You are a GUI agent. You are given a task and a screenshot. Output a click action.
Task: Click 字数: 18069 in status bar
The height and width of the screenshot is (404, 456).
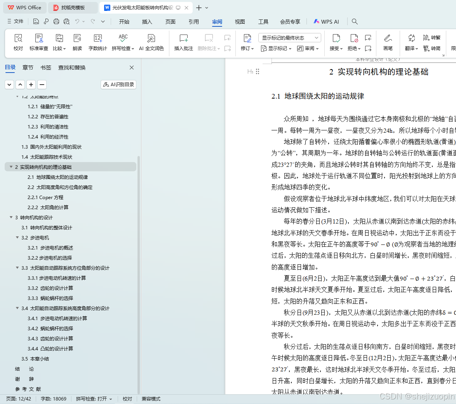tap(54, 399)
